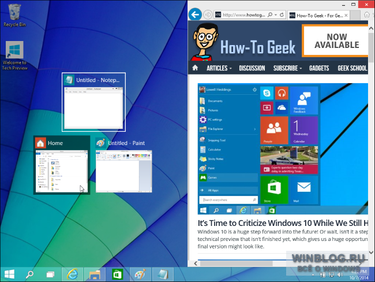Open Welcome to Tech Preview shortcut
The width and height of the screenshot is (375, 282).
point(14,55)
